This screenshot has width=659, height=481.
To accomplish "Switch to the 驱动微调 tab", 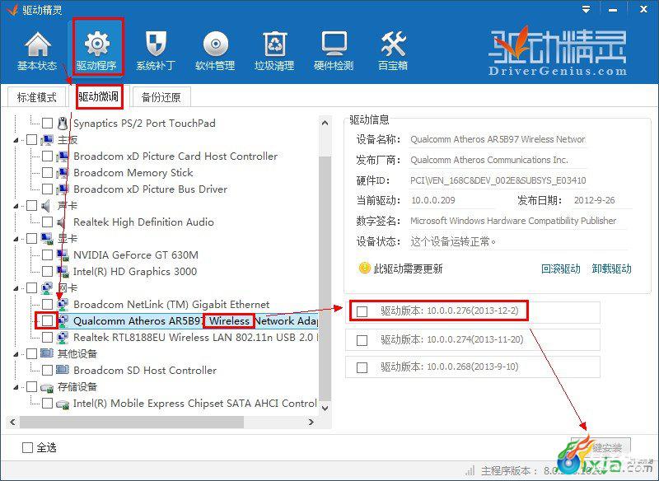I will click(x=99, y=97).
